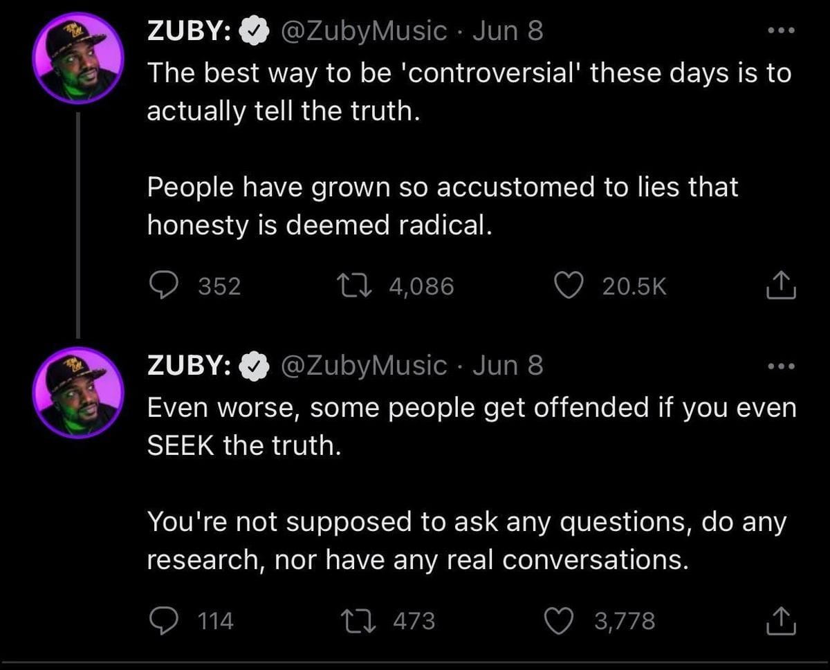Image resolution: width=830 pixels, height=670 pixels.
Task: Open tweet text 'honesty is deemed radical'
Action: (319, 225)
